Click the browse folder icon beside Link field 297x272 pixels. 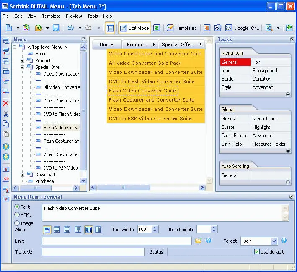click(x=198, y=241)
